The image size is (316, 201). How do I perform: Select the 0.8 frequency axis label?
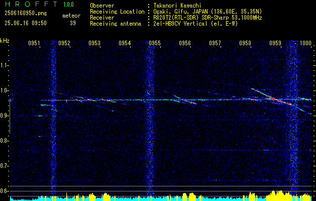4,141
